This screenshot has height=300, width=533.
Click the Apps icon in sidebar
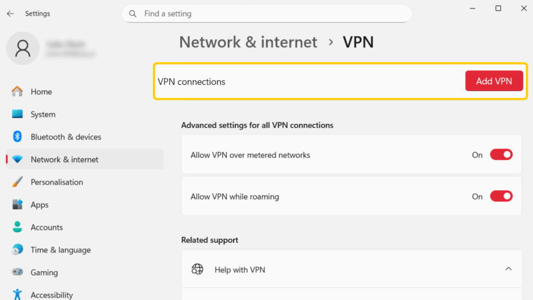point(18,205)
